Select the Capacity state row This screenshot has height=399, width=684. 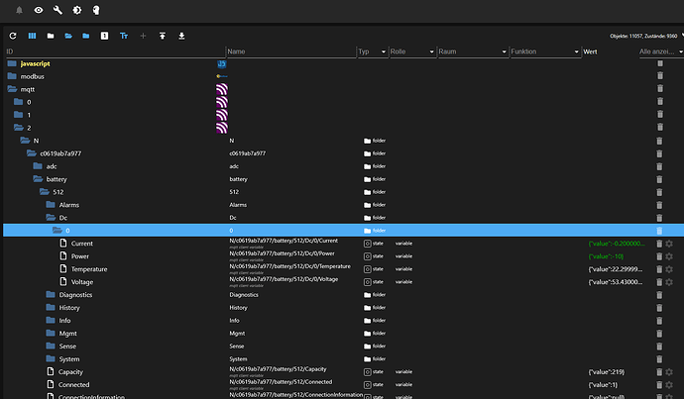pyautogui.click(x=342, y=371)
